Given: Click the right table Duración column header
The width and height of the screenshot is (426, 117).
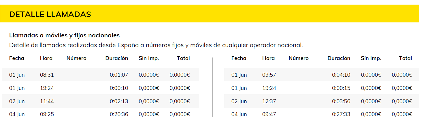Looking at the screenshot, I should pos(339,58).
